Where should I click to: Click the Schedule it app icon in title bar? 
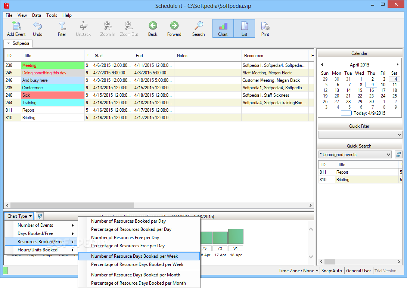tap(6, 6)
